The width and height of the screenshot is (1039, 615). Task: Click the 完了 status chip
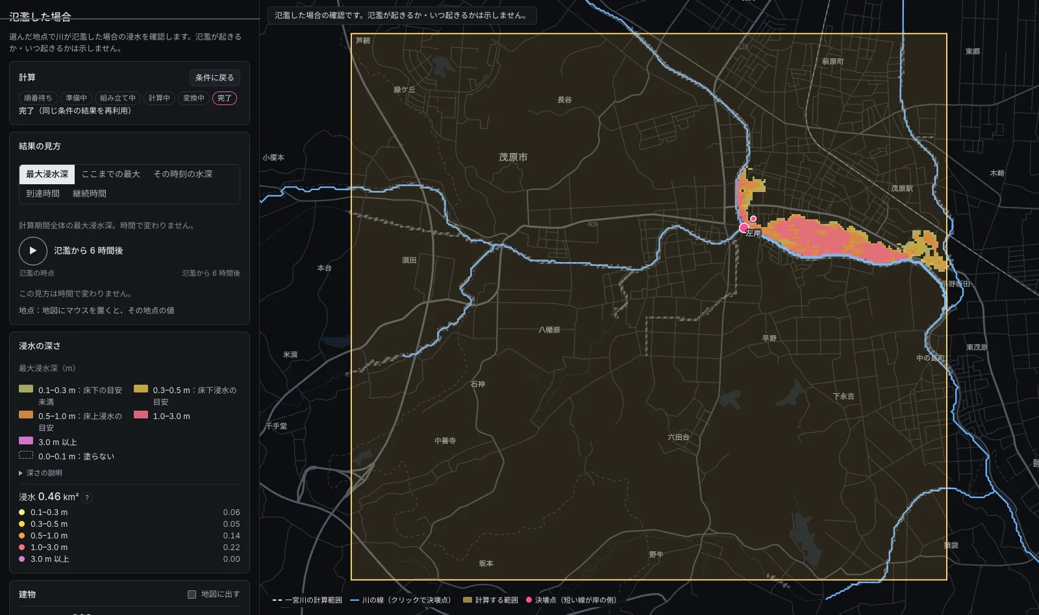pos(225,98)
